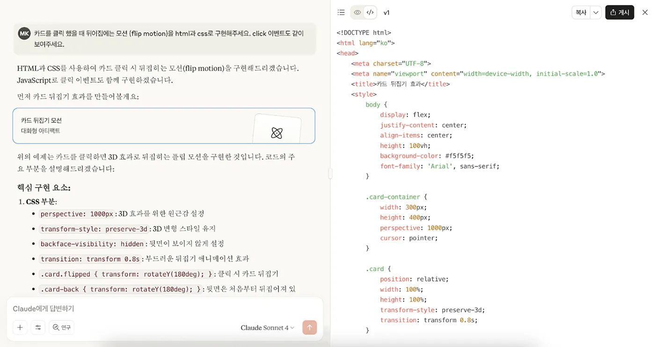Copy artifact code with 복사 button
655x347 pixels.
point(581,13)
